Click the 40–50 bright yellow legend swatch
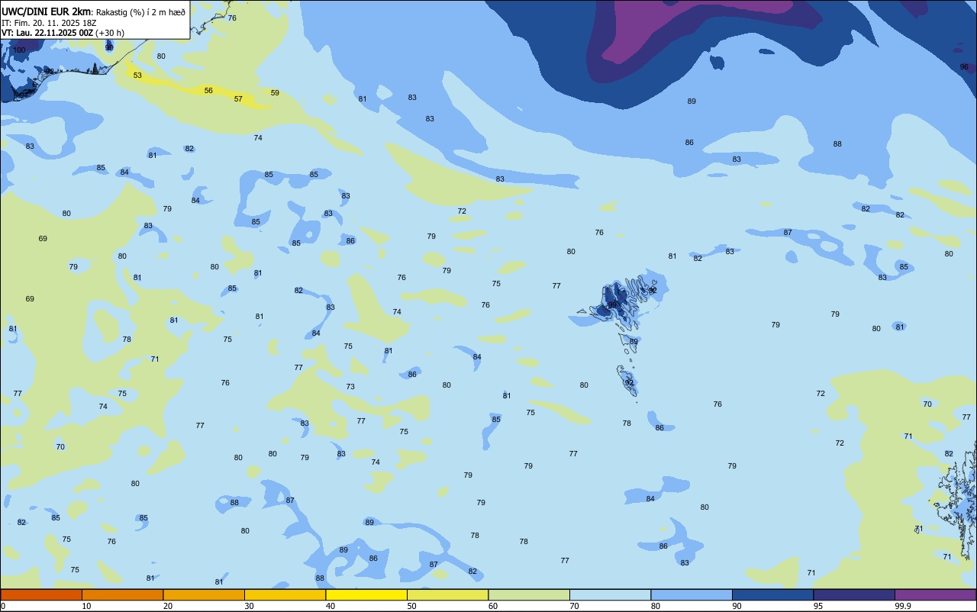977x612 pixels. (366, 594)
